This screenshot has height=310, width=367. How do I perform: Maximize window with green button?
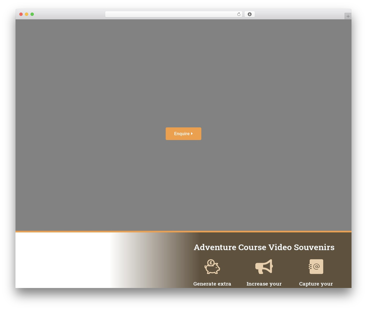(x=32, y=14)
